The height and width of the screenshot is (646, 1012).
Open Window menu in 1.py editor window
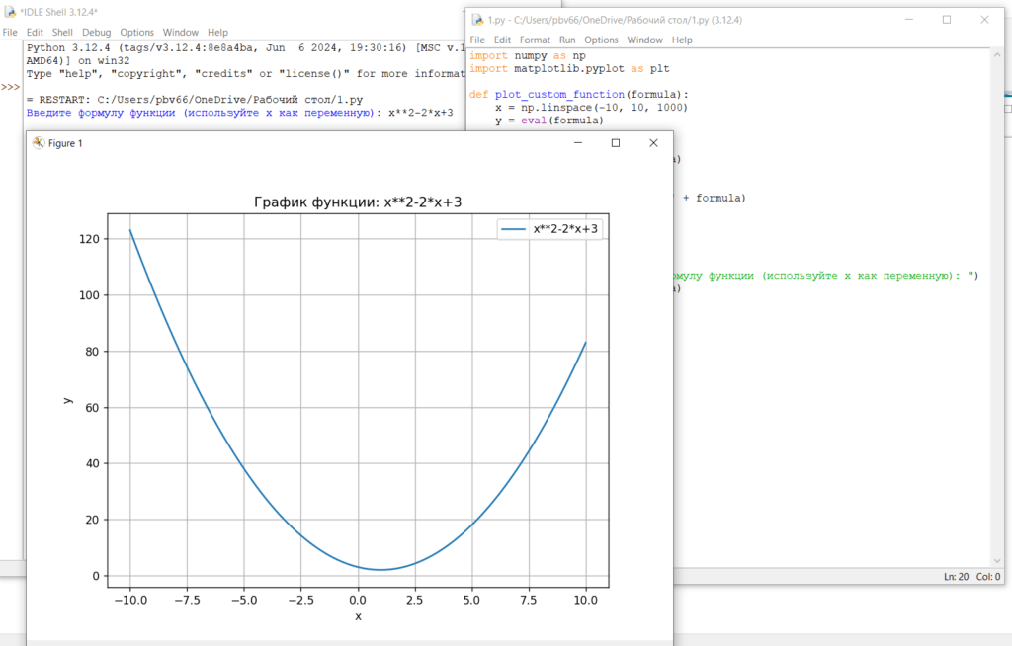point(644,40)
